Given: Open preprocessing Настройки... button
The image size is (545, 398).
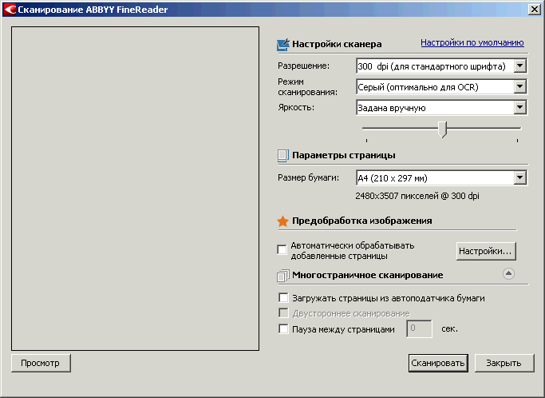Looking at the screenshot, I should 486,251.
